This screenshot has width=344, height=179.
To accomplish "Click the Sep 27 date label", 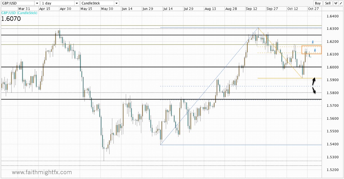I will click(272, 9).
